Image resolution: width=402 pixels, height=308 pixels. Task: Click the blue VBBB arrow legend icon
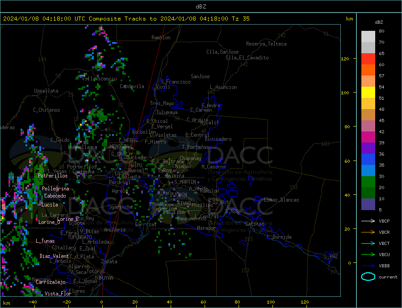click(368, 266)
